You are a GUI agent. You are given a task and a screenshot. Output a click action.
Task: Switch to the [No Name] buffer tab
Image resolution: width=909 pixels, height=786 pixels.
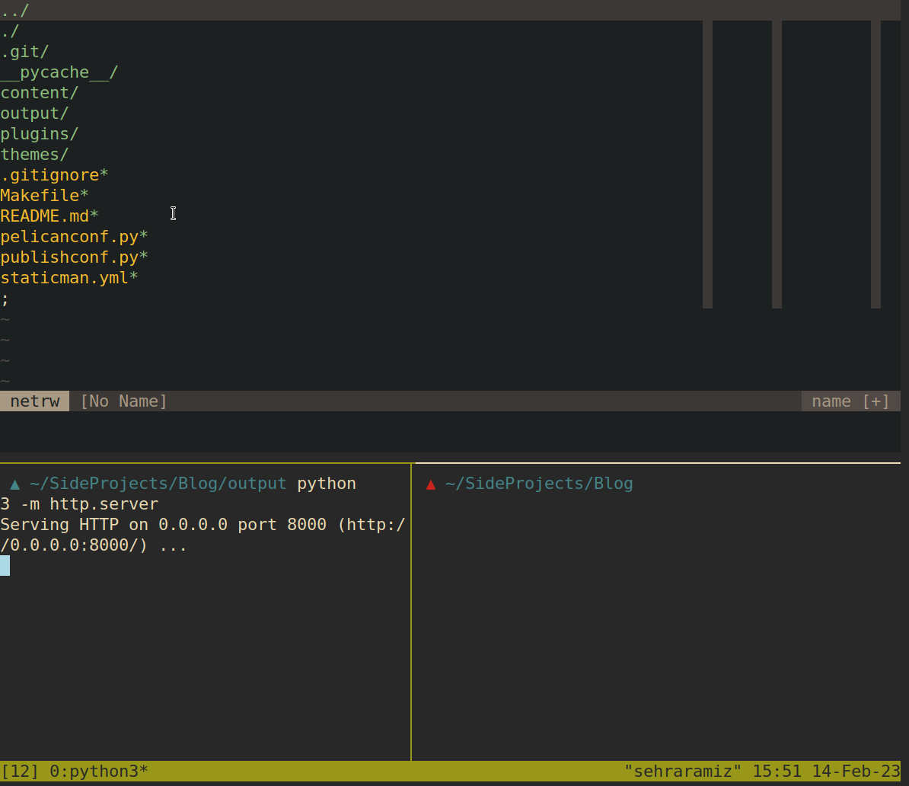(x=123, y=401)
